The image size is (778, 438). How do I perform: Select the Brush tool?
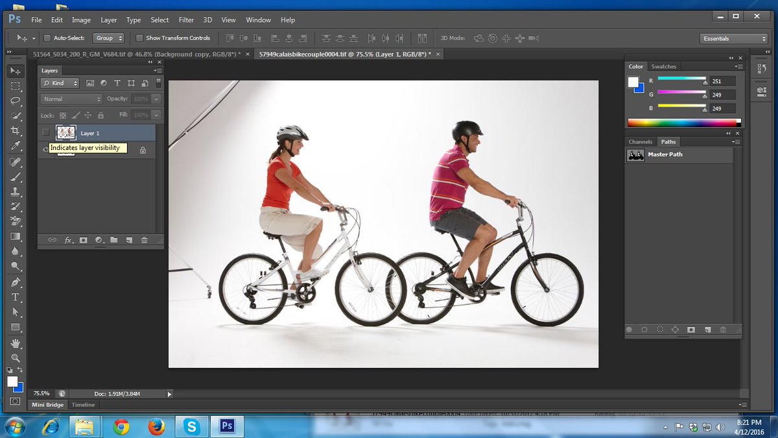coord(16,176)
